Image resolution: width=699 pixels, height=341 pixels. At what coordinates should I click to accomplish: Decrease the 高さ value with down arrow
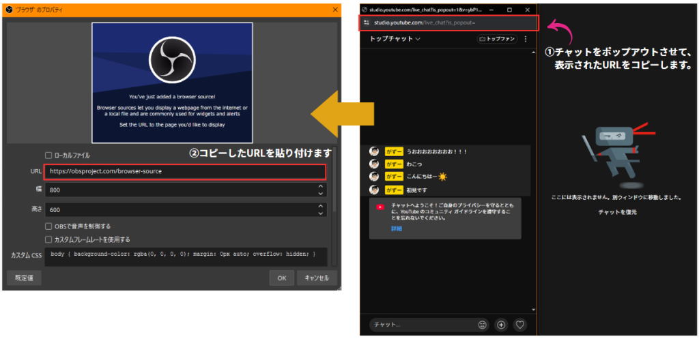pyautogui.click(x=321, y=213)
